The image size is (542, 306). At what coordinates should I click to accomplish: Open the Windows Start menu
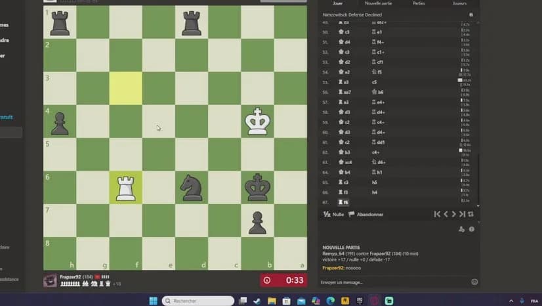coord(153,301)
